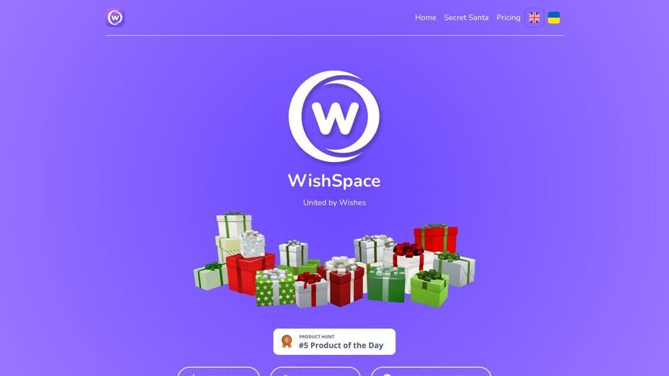This screenshot has width=669, height=376.
Task: Click the green gift box with white stars
Action: tap(276, 289)
